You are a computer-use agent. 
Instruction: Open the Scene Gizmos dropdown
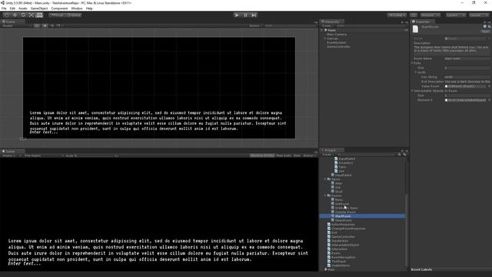pos(255,25)
